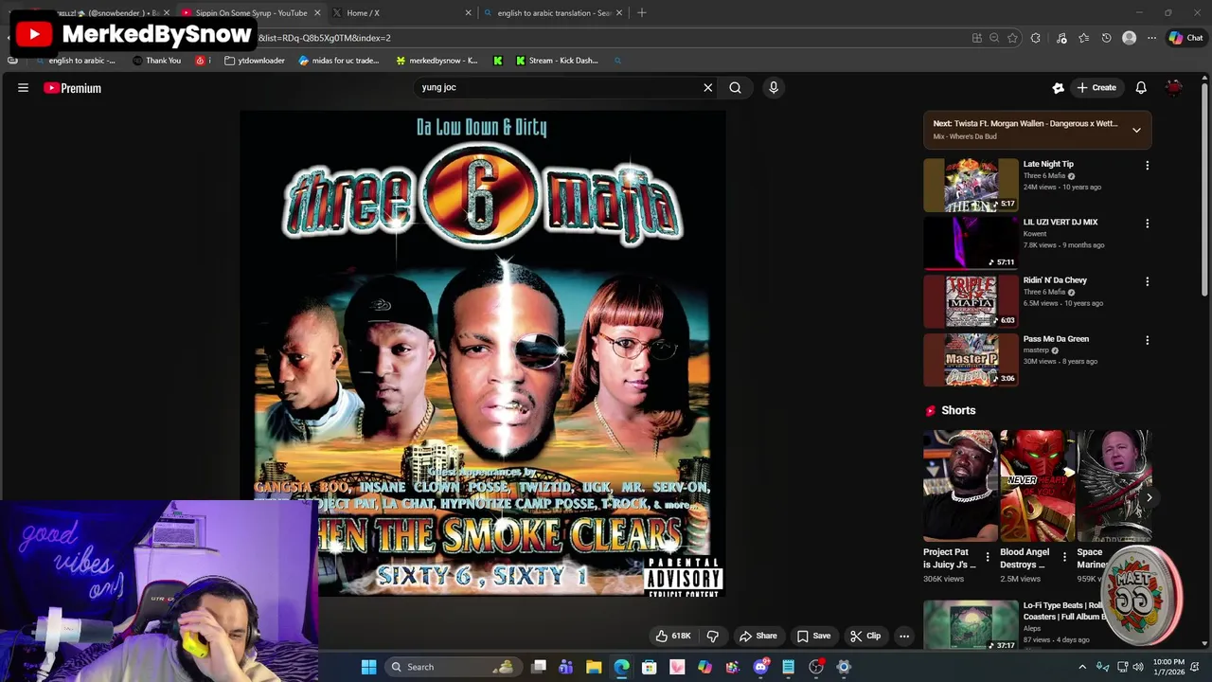Close the Sippin On Some Syrup tab
The height and width of the screenshot is (682, 1212).
click(317, 13)
